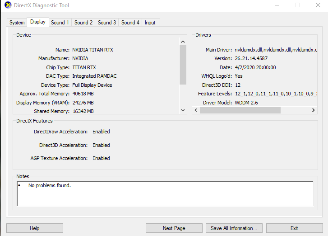Click the Drivers panel horizontal scrollbar thumb

click(x=240, y=110)
